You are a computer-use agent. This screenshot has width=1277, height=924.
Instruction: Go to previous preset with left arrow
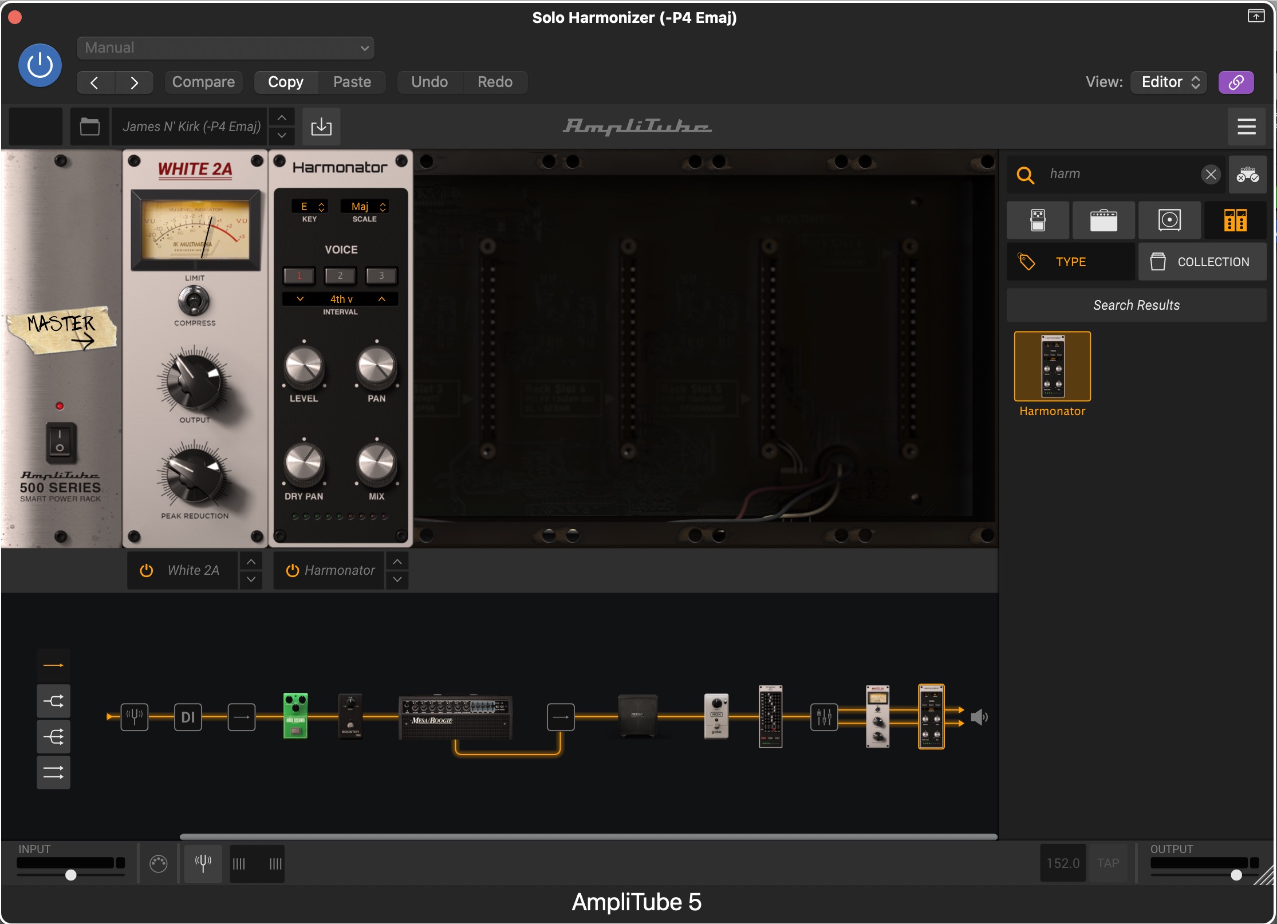[x=96, y=82]
